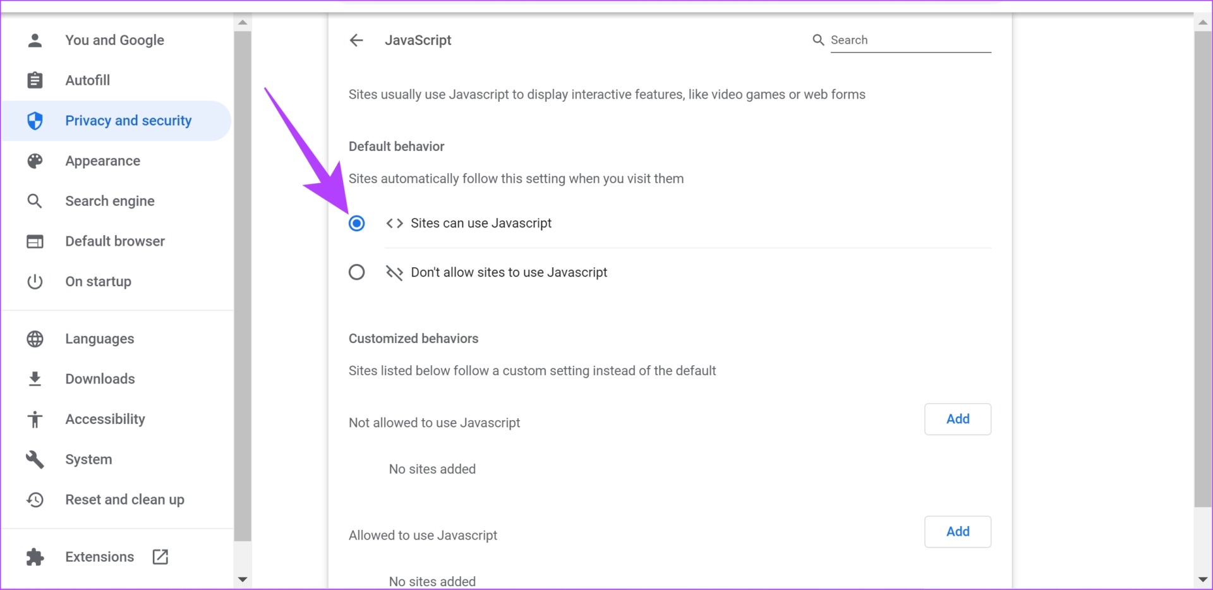1213x590 pixels.
Task: Click the Accessibility figure icon
Action: tap(35, 419)
